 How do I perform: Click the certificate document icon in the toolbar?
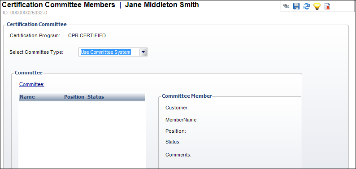coord(327,7)
